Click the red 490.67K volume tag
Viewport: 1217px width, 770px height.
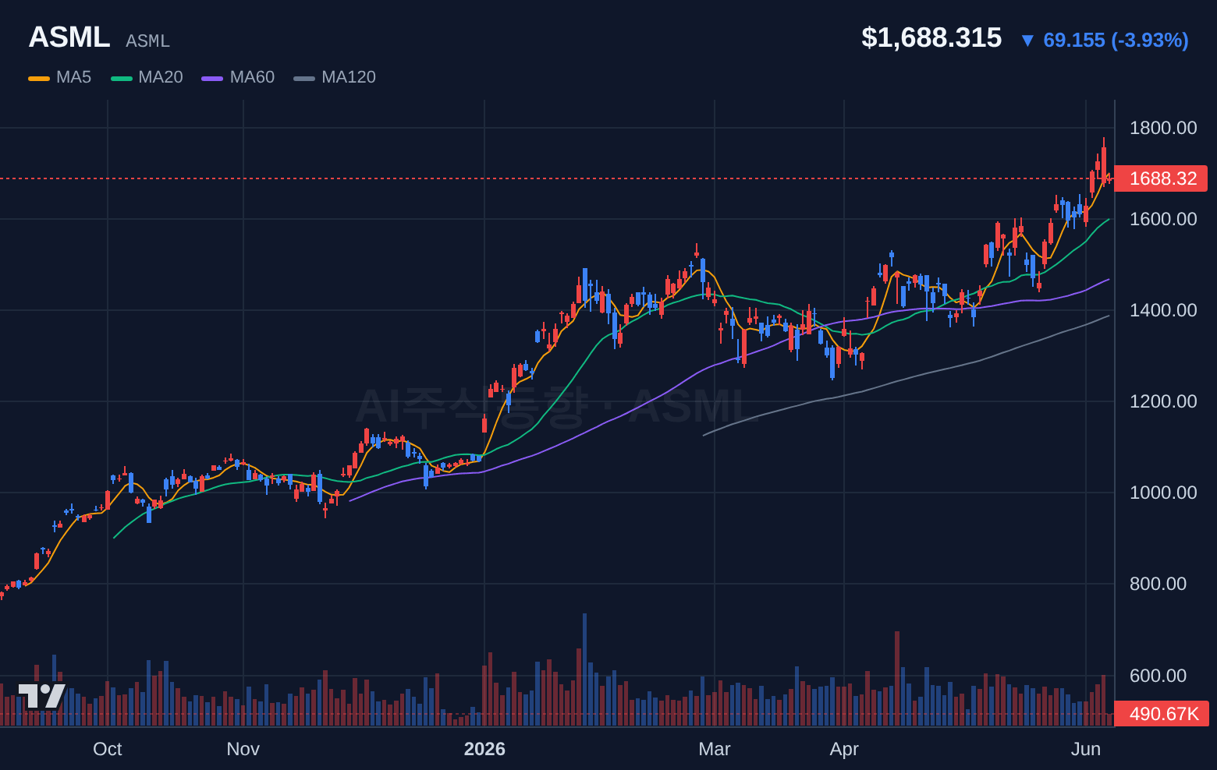click(1162, 714)
